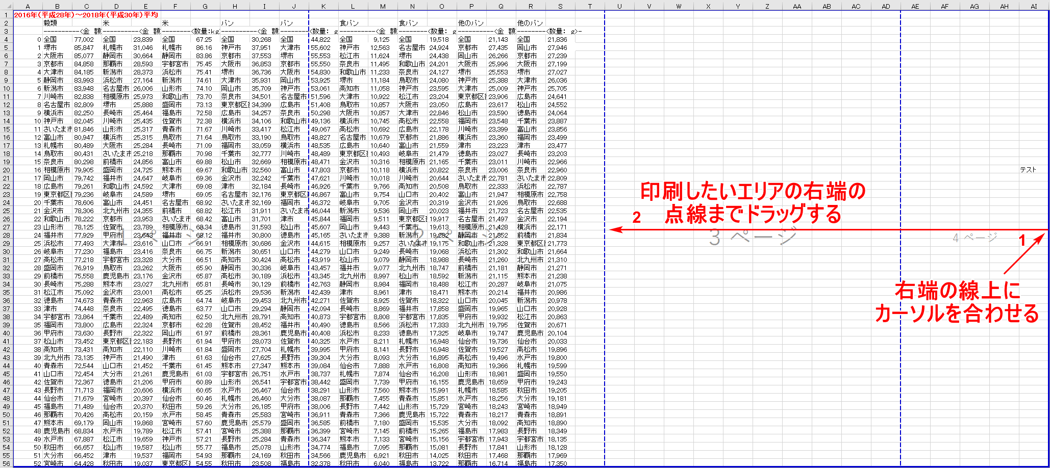Click the Select All corner of the sheet
Image resolution: width=1050 pixels, height=468 pixels.
(6, 7)
